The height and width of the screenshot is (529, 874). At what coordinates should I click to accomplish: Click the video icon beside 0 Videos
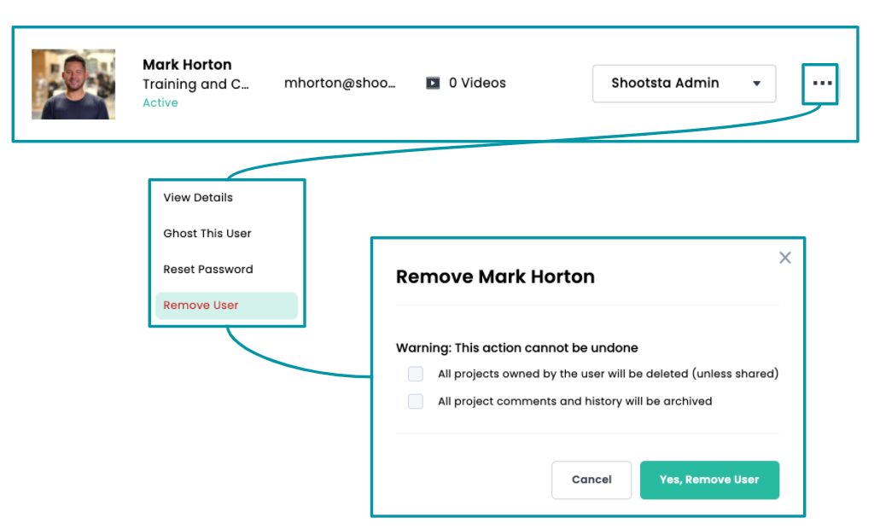pyautogui.click(x=434, y=84)
